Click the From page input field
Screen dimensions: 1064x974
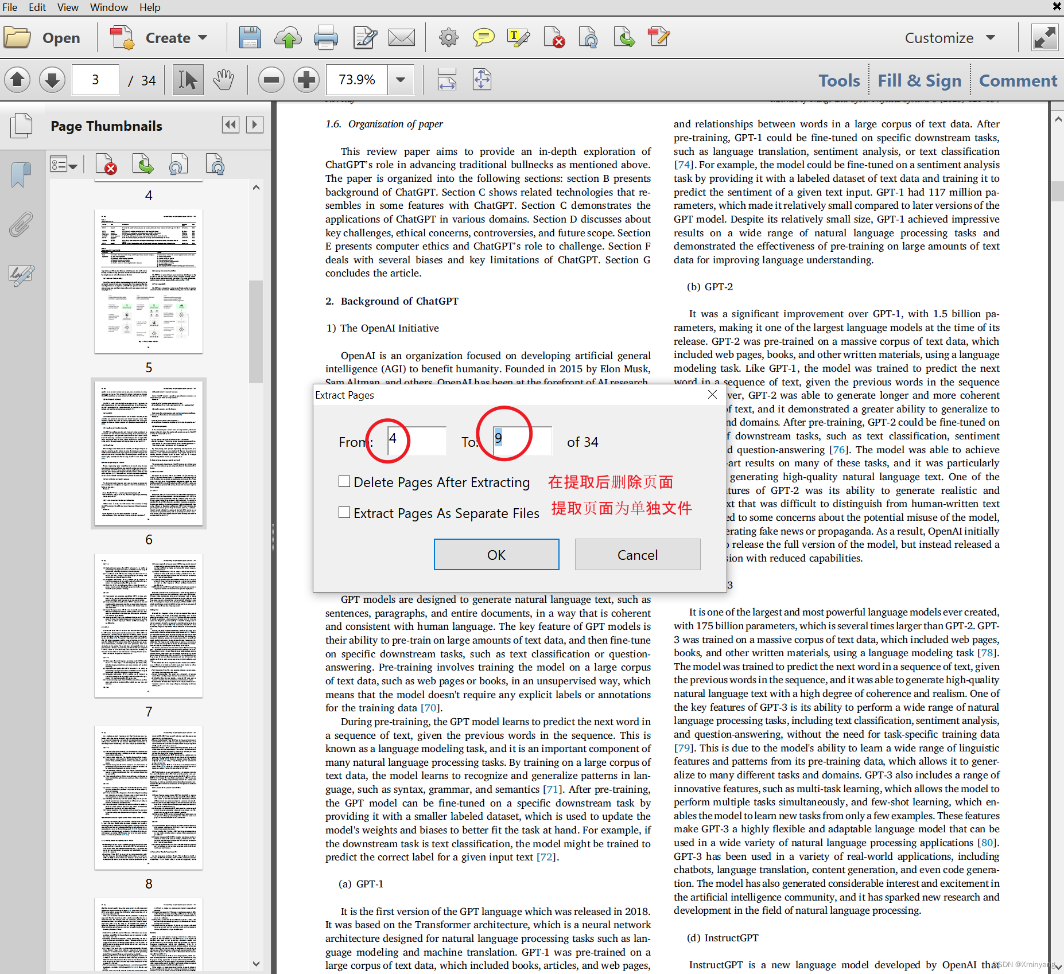tap(417, 441)
